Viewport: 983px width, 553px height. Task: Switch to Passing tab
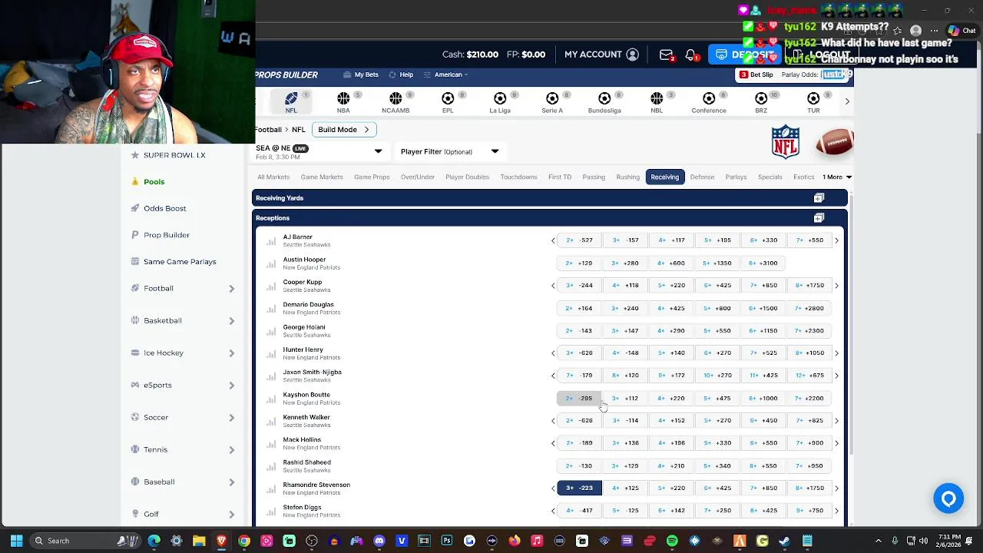tap(594, 177)
